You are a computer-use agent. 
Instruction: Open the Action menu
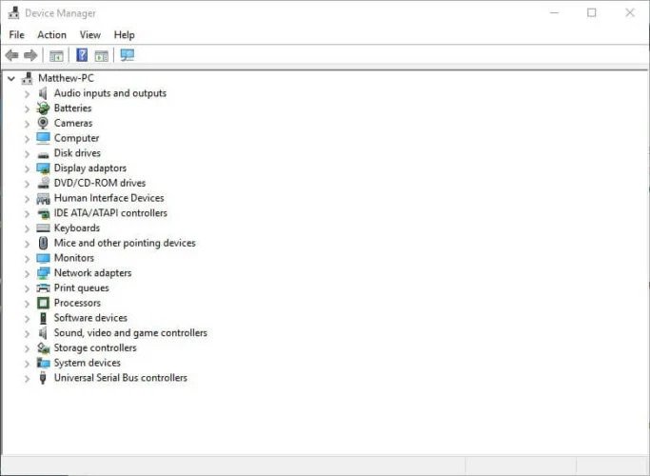51,35
